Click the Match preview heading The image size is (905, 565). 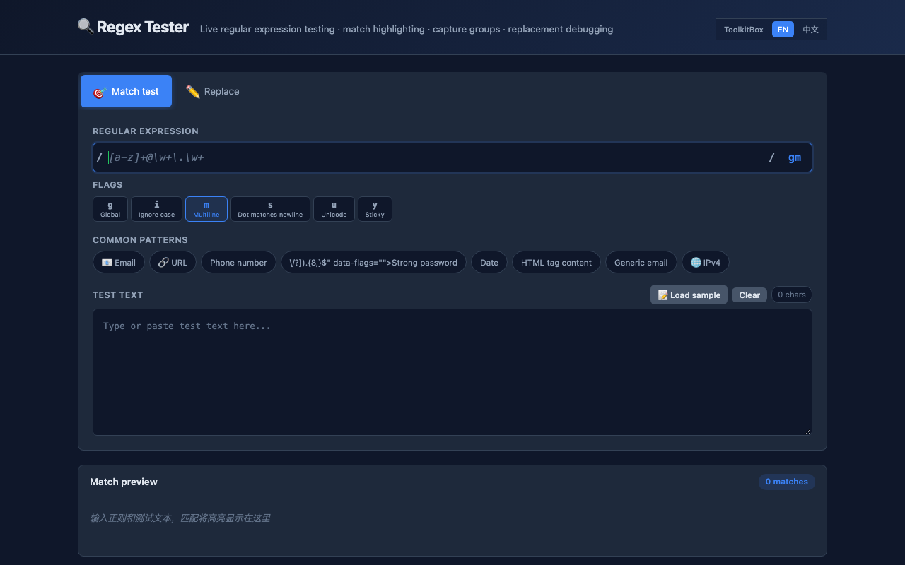124,482
